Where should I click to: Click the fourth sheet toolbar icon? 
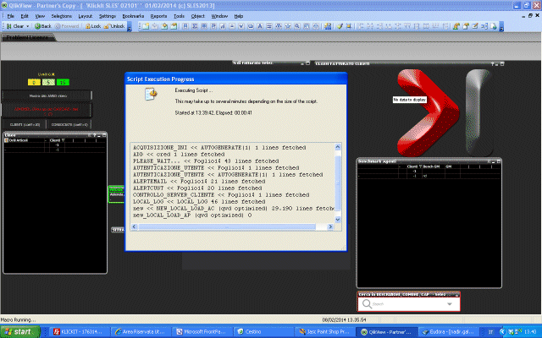[x=174, y=26]
